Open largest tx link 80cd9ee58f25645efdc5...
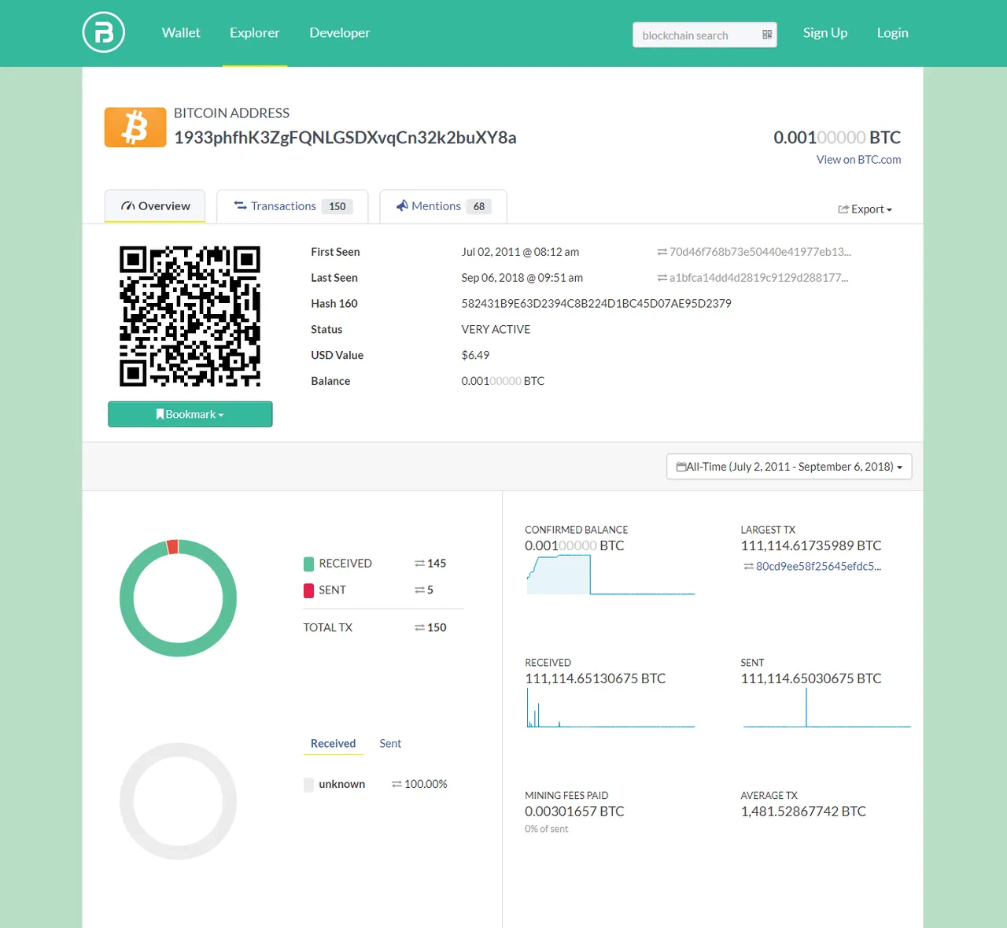 click(x=818, y=567)
